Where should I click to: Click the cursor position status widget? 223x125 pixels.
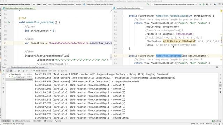193,124
